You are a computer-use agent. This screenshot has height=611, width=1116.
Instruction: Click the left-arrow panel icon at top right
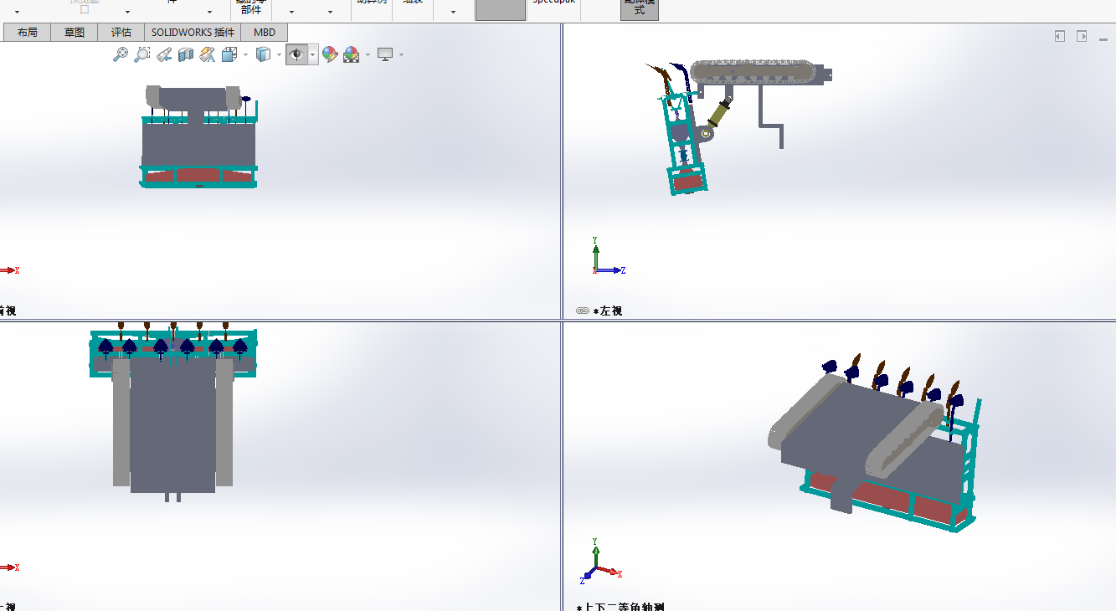[x=1060, y=36]
